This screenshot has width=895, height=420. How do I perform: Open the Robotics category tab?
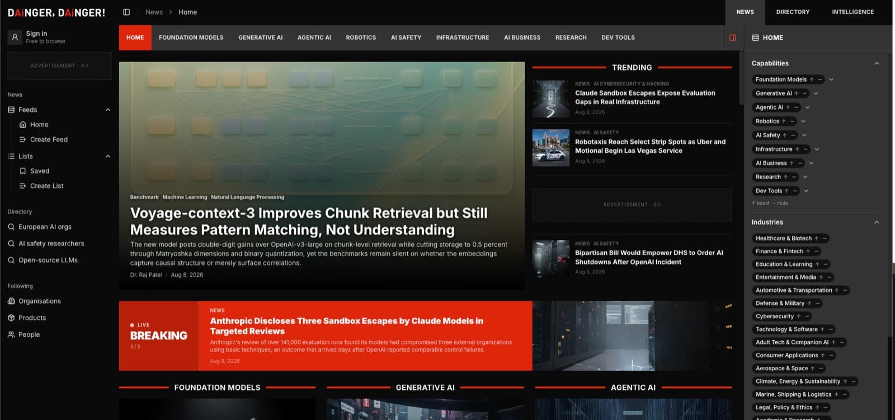pos(361,37)
